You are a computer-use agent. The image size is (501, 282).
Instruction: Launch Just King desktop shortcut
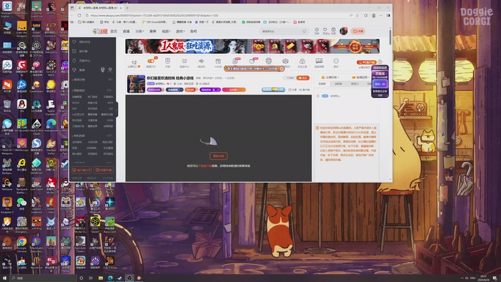pos(36,224)
